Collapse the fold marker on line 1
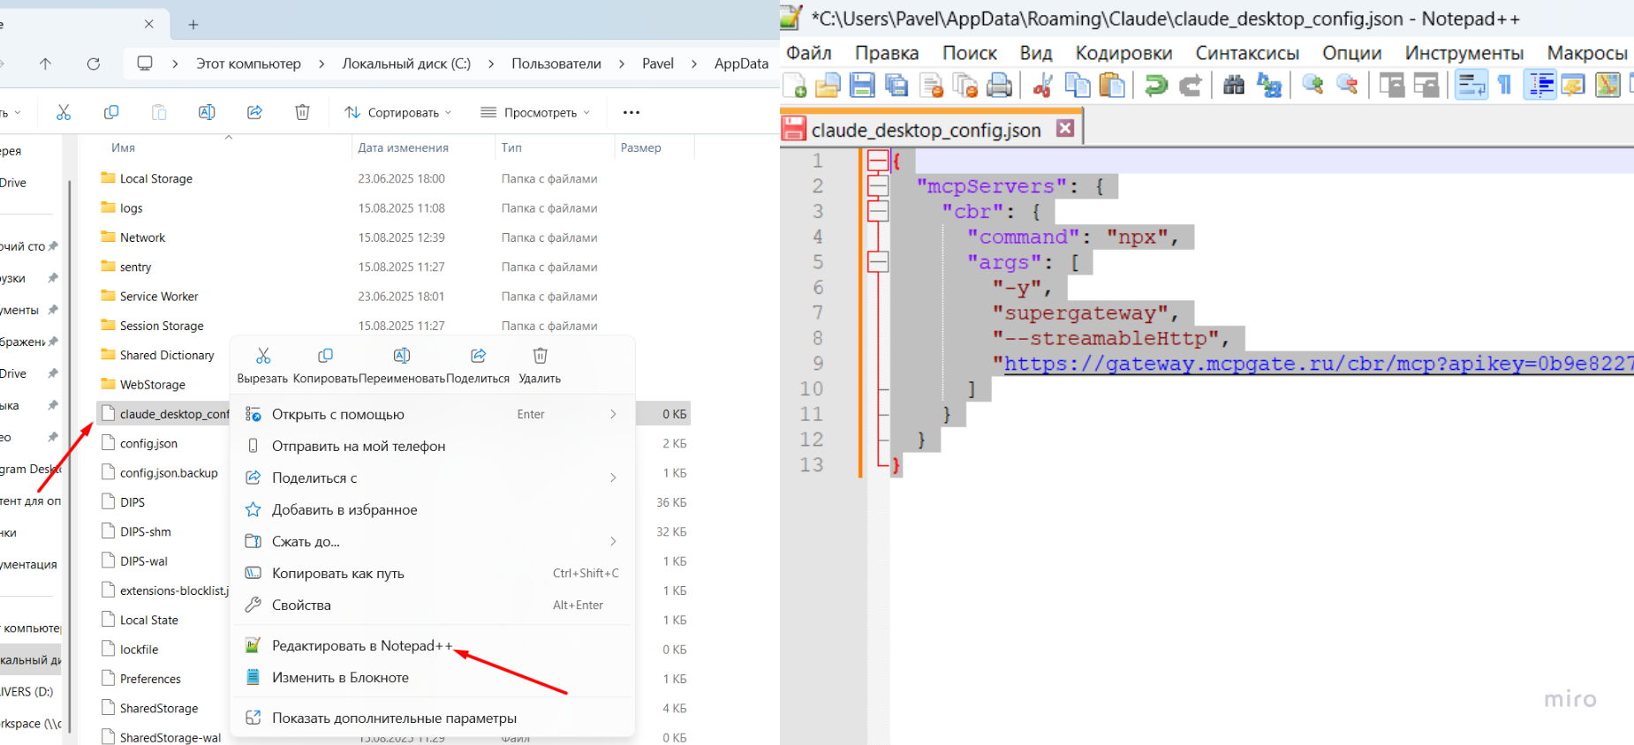The image size is (1634, 745). click(x=878, y=161)
